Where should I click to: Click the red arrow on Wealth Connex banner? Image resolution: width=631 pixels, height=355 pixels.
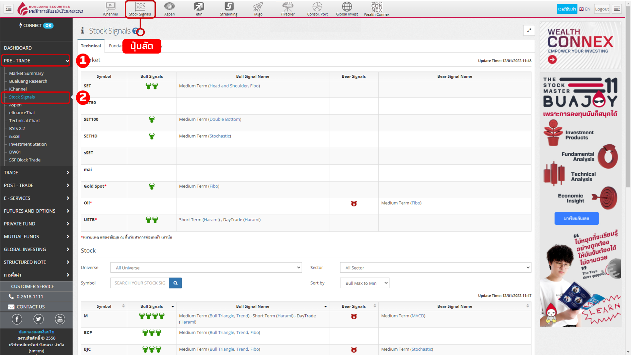tap(552, 59)
